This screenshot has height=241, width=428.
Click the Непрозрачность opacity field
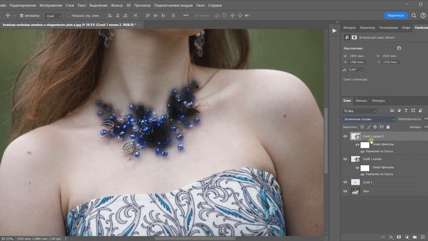click(x=425, y=119)
